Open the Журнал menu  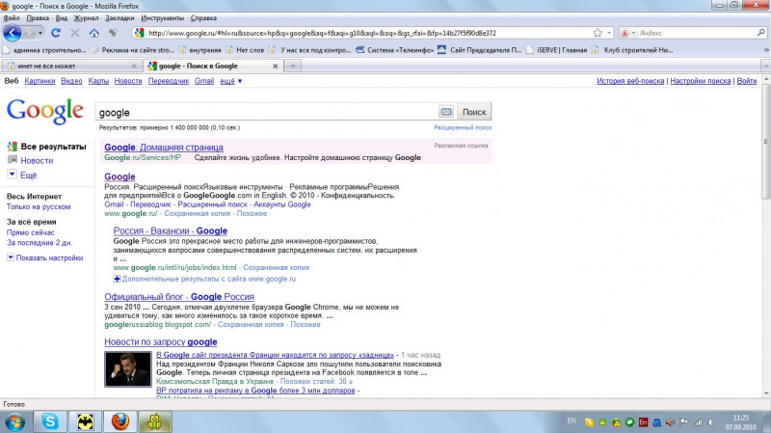pos(86,17)
